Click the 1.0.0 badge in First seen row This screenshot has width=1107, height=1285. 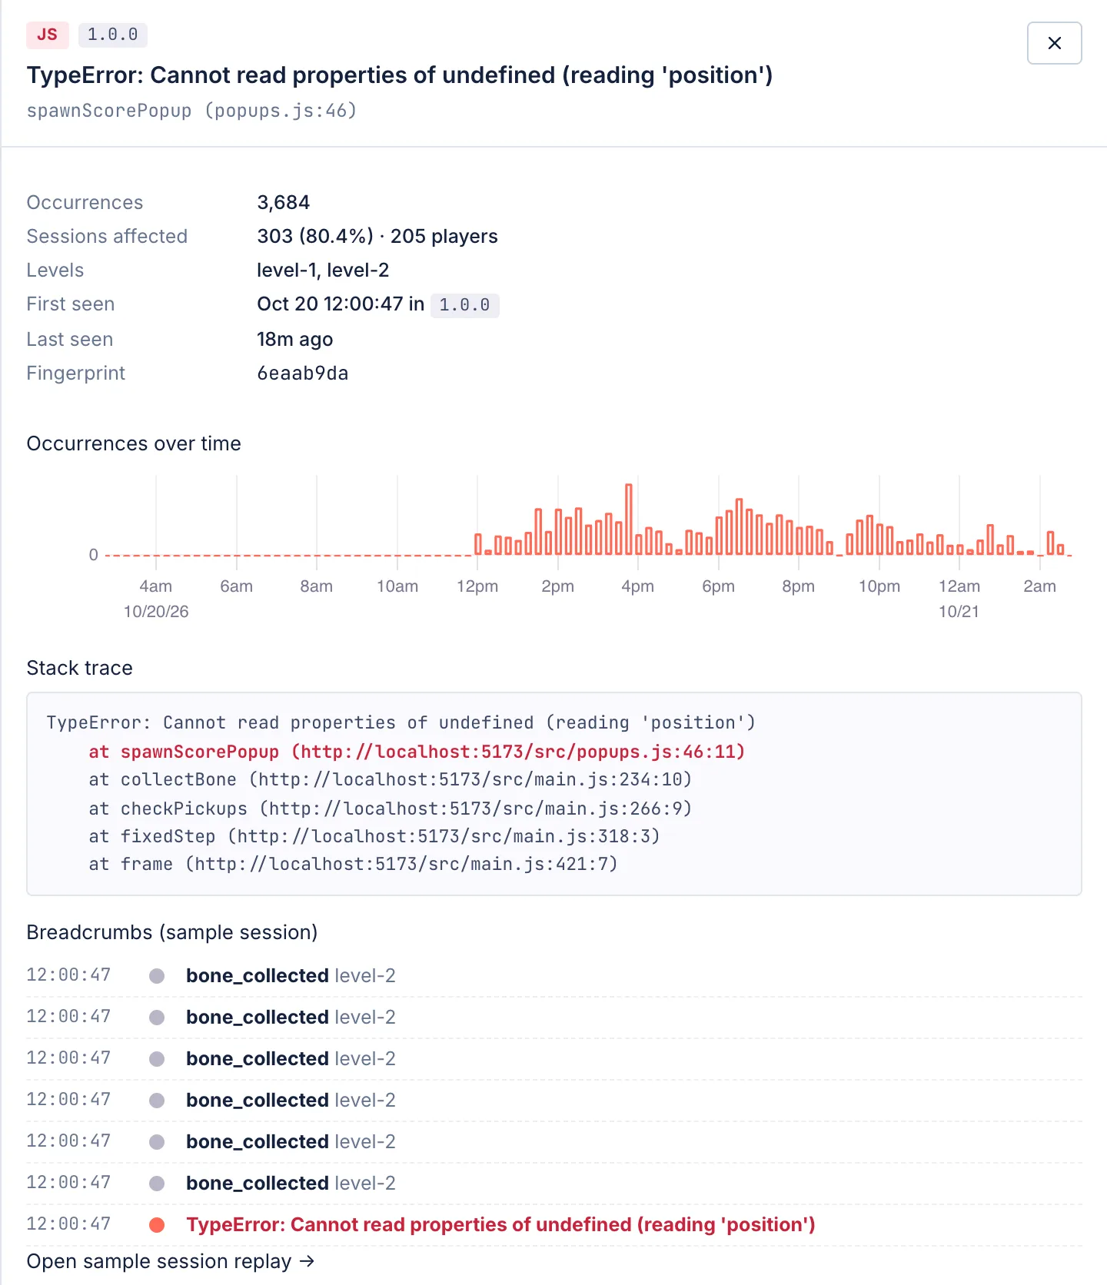[x=464, y=305]
